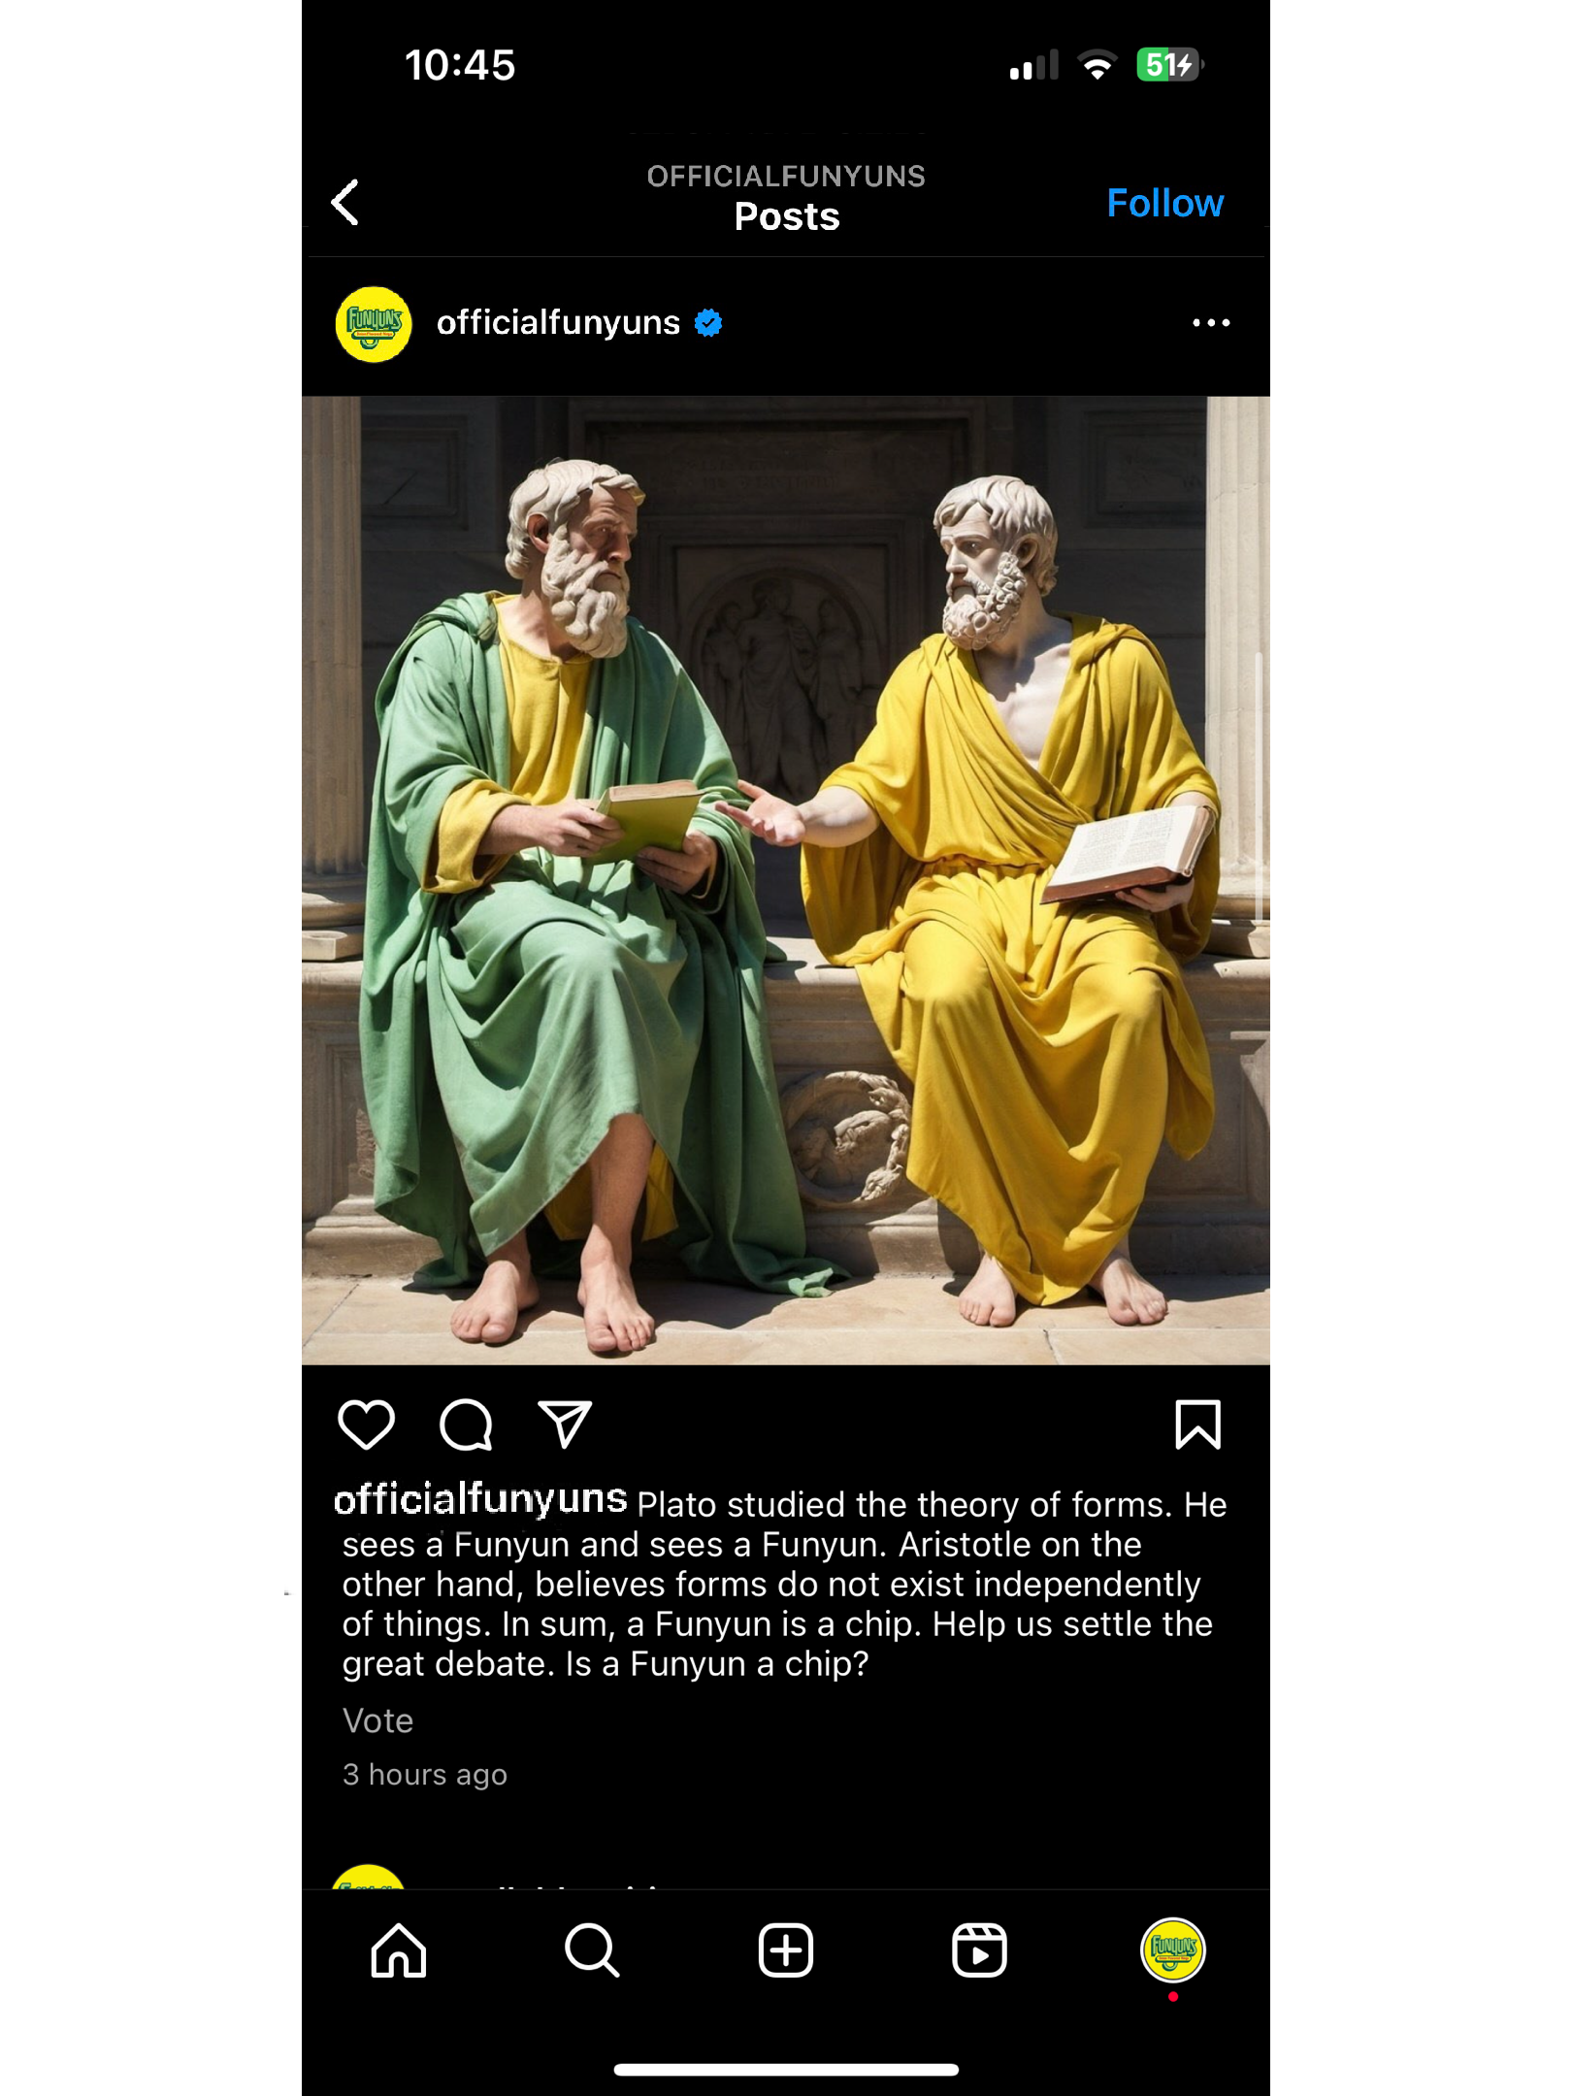Open the Search tab magnifier icon

[592, 1950]
